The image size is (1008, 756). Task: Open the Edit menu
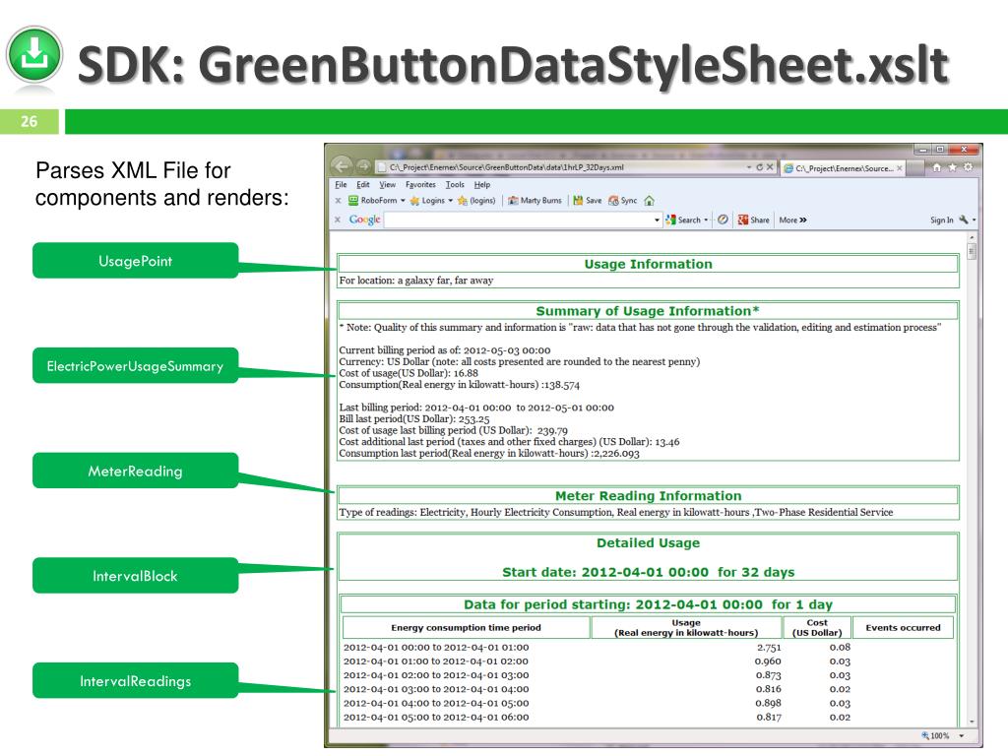coord(363,184)
